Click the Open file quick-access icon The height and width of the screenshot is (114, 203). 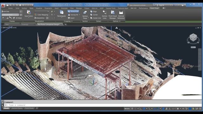click(10, 5)
